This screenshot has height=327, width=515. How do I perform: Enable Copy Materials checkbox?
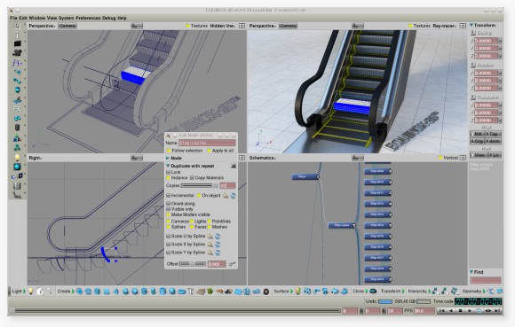(x=192, y=178)
